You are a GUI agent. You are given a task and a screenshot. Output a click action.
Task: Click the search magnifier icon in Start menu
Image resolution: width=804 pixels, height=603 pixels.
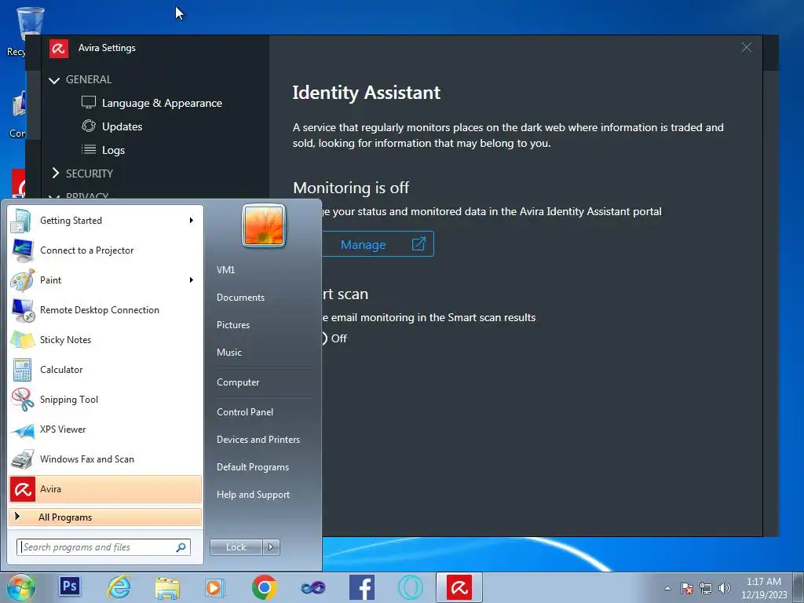(181, 547)
